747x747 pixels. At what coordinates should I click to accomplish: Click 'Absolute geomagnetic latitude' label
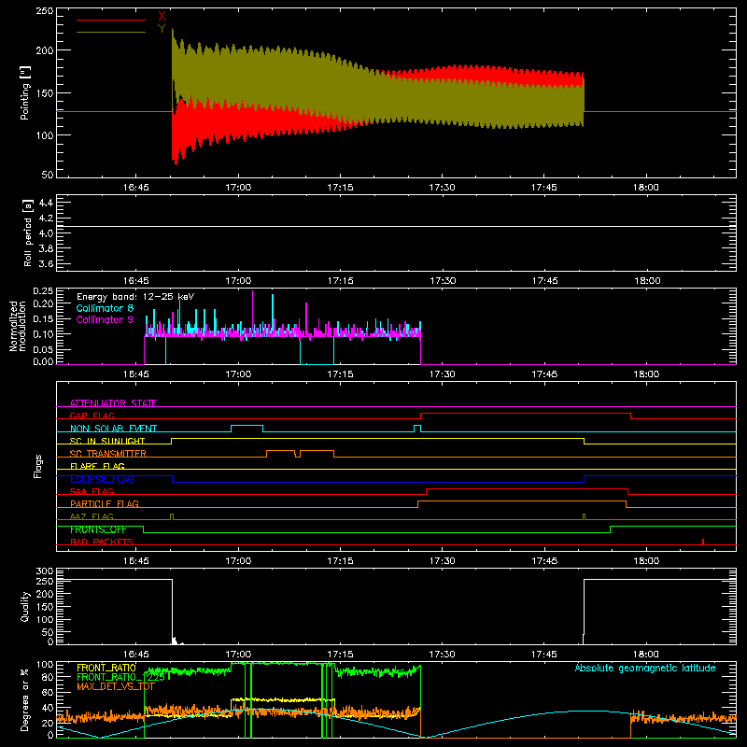(x=645, y=669)
